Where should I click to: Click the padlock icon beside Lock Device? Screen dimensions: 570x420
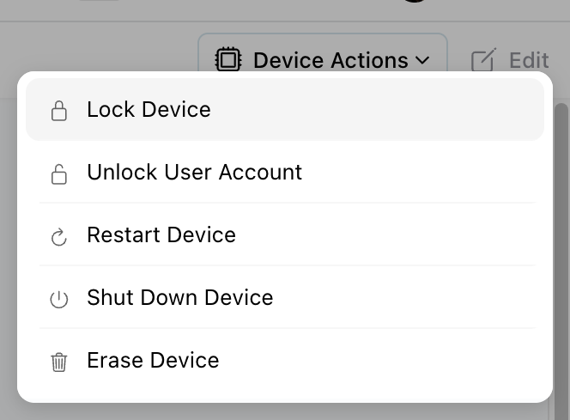58,111
